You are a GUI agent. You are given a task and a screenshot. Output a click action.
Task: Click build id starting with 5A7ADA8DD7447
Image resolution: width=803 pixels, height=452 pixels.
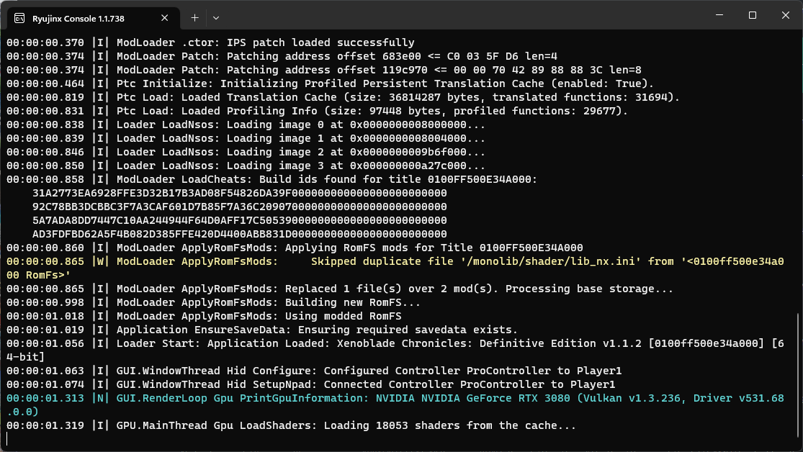click(x=240, y=220)
